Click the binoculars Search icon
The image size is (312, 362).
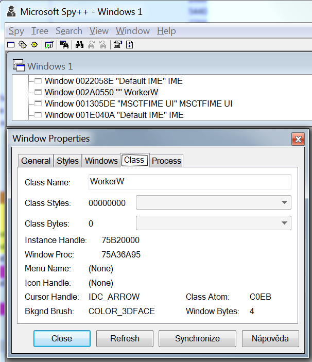pyautogui.click(x=79, y=45)
